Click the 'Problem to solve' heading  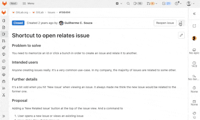pos(26,46)
